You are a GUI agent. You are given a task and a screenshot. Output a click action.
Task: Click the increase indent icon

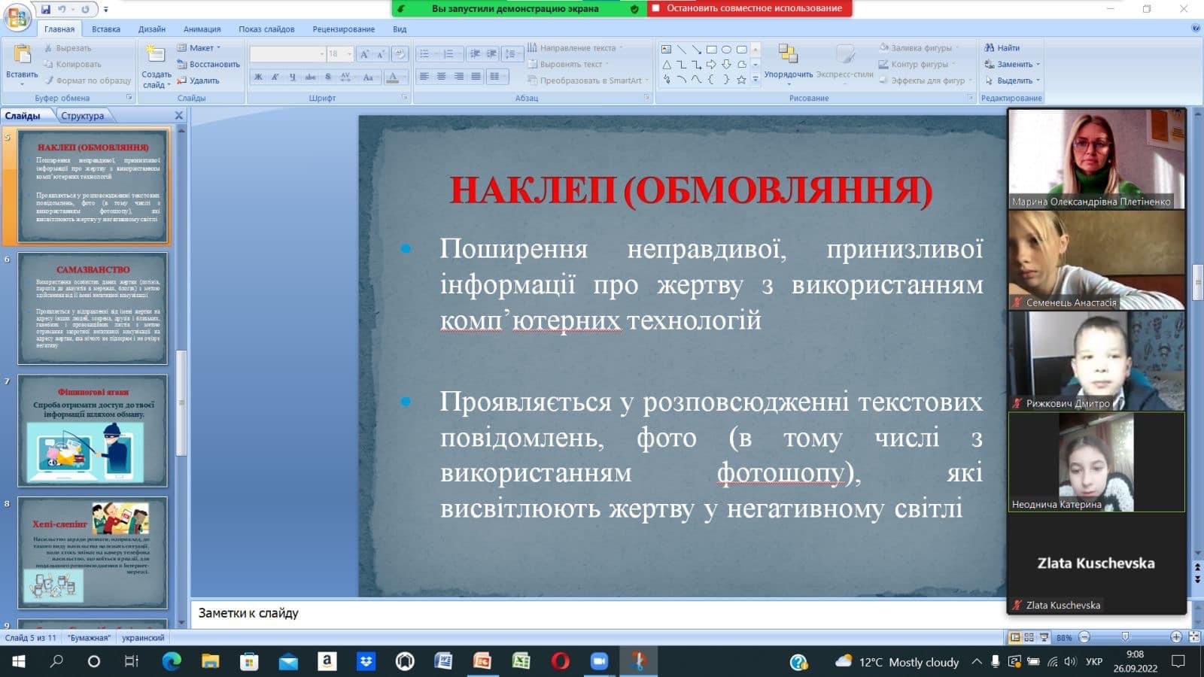pos(491,54)
